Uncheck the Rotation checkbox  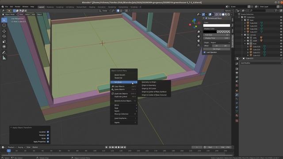pyautogui.click(x=48, y=135)
